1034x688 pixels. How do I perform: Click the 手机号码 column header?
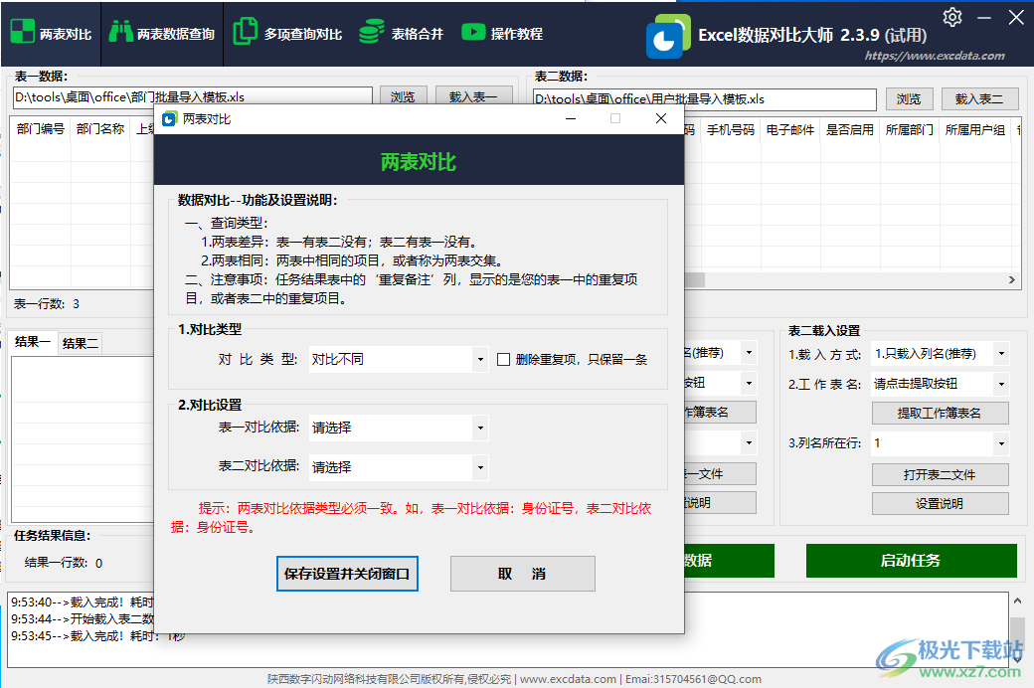click(x=731, y=130)
